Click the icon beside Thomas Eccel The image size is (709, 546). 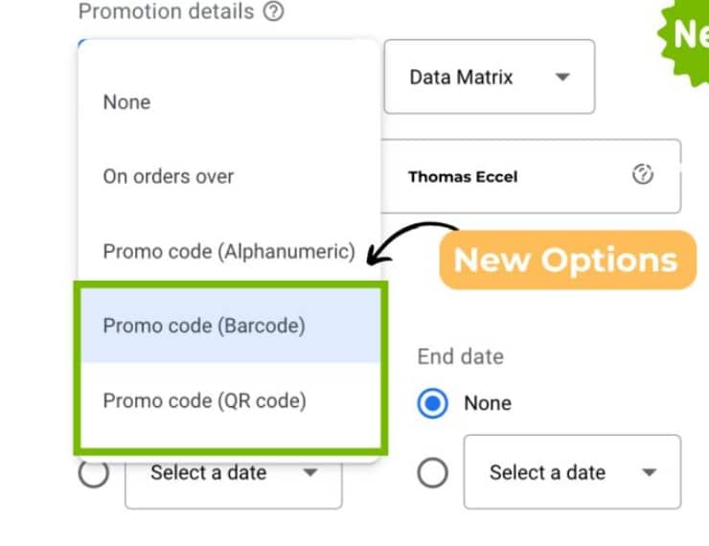tap(643, 175)
